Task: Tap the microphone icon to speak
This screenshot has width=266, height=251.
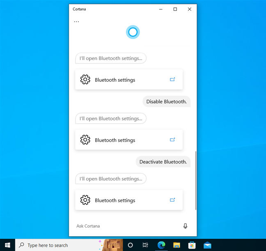Action: coord(185,226)
